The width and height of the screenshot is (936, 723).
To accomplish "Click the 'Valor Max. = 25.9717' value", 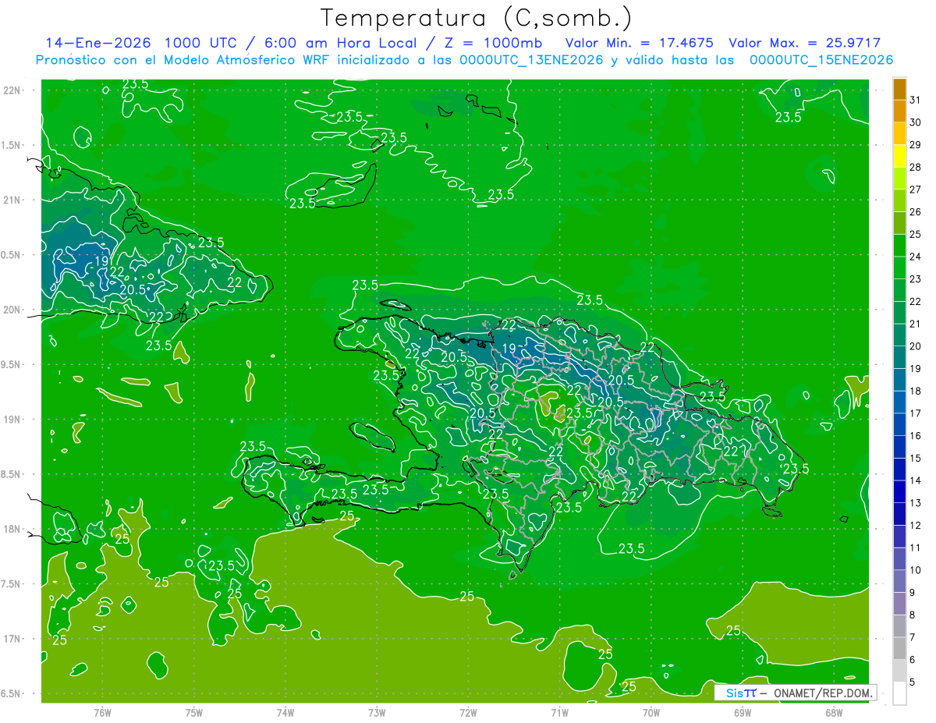I will pos(804,43).
